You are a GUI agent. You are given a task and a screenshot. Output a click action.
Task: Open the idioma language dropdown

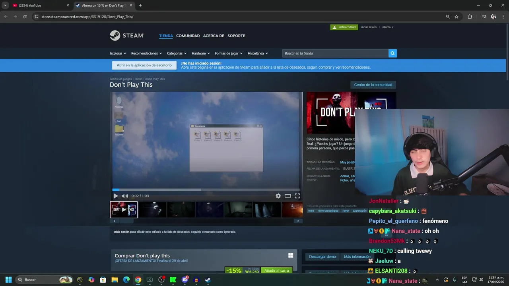[x=388, y=27]
